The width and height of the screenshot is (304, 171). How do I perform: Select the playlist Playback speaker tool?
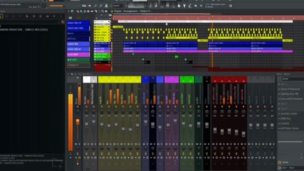point(106,11)
